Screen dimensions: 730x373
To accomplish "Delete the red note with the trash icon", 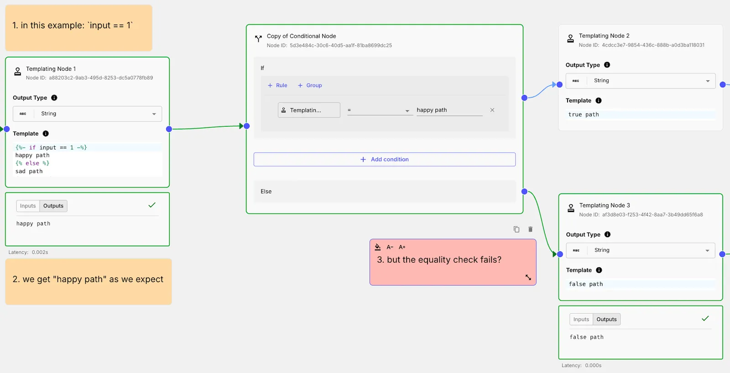I will pyautogui.click(x=530, y=229).
